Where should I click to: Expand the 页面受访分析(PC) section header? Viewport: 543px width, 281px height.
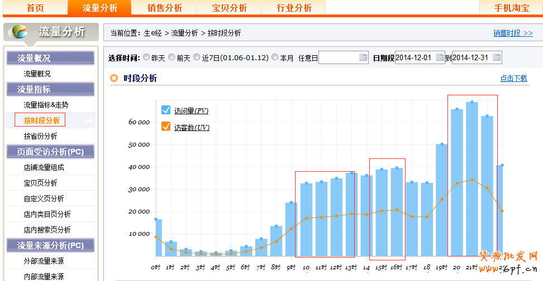pyautogui.click(x=50, y=152)
